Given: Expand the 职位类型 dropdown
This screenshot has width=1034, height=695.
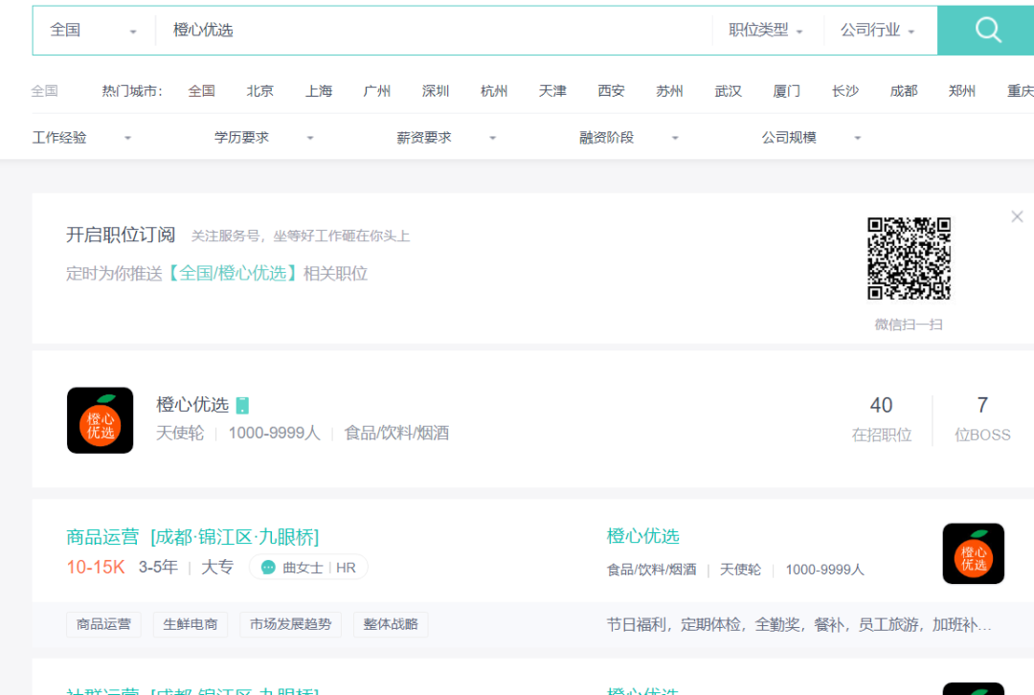Looking at the screenshot, I should [x=766, y=31].
